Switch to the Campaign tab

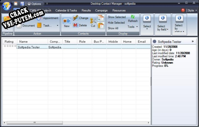tap(101, 11)
